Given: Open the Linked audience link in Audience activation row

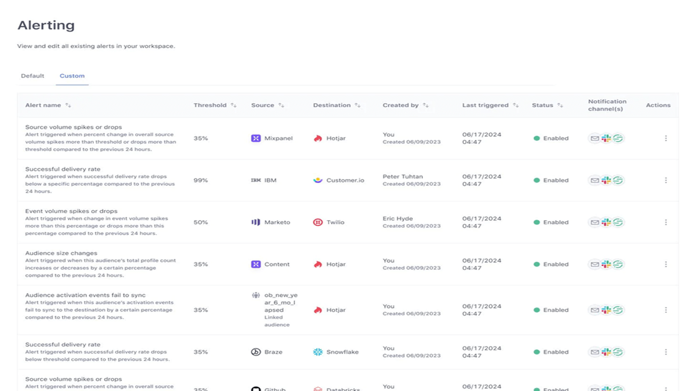Looking at the screenshot, I should click(276, 321).
